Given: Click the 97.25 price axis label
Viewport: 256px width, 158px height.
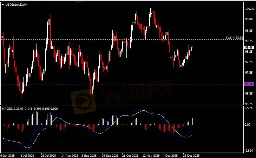Looking at the screenshot, I should pos(248,73).
